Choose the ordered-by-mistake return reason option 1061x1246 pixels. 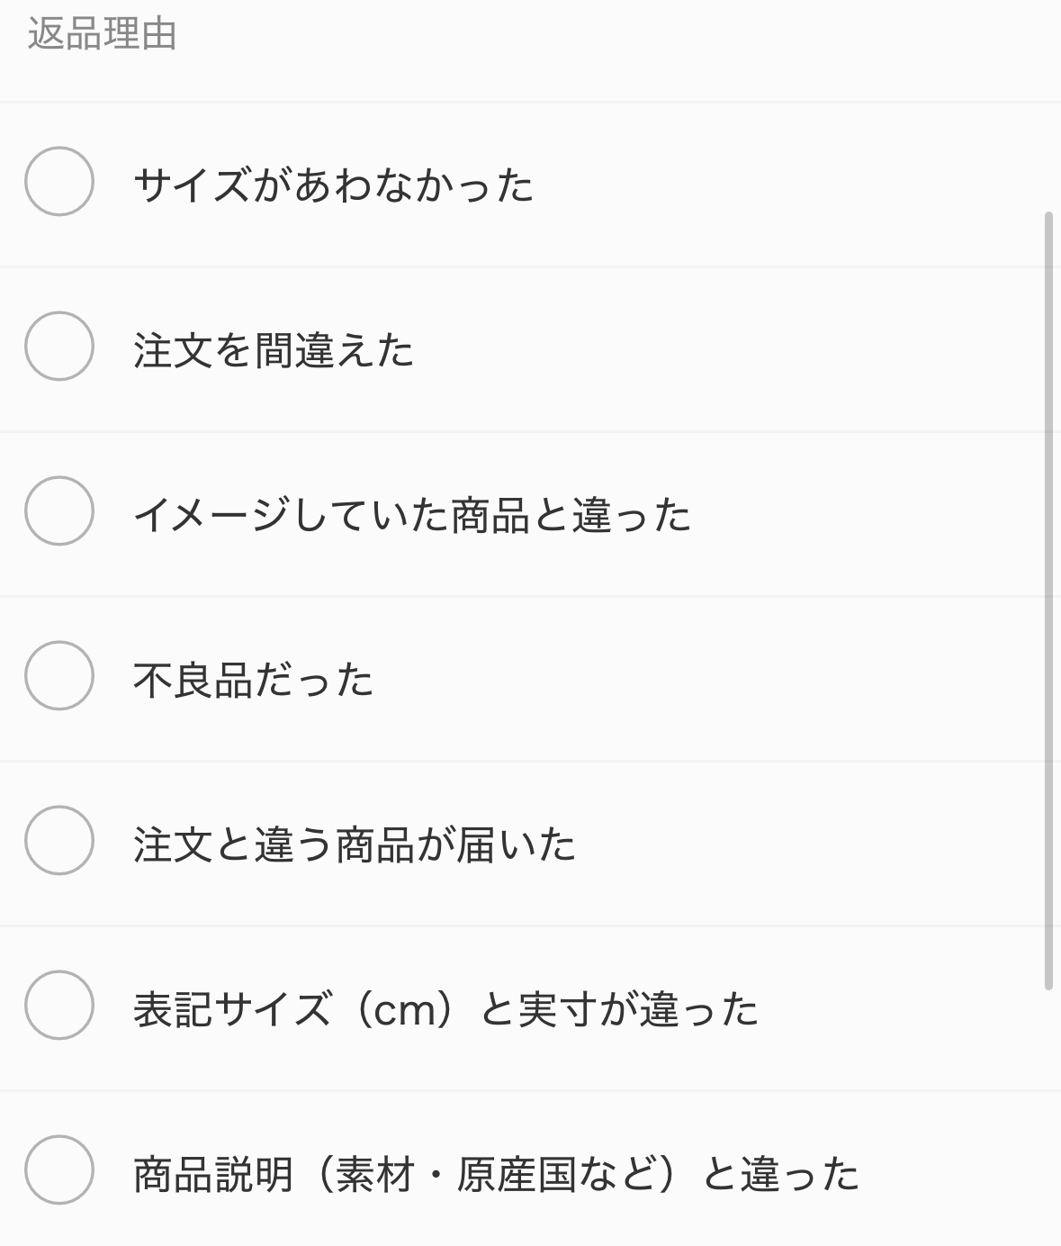(x=530, y=349)
